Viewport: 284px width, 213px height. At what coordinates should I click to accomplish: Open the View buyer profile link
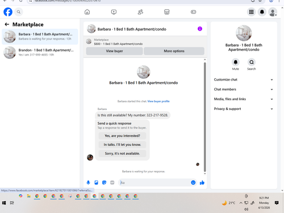pos(158,101)
